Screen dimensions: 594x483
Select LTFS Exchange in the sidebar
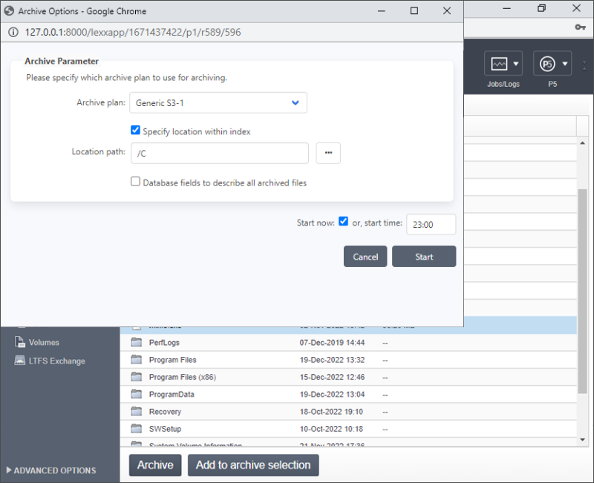tap(57, 361)
